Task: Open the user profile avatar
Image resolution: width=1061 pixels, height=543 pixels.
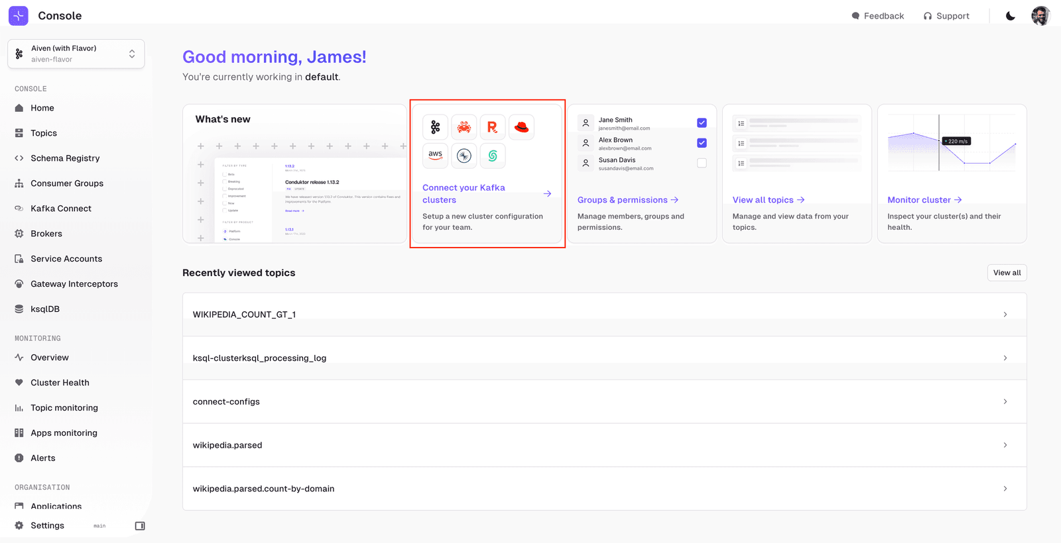Action: [x=1040, y=16]
